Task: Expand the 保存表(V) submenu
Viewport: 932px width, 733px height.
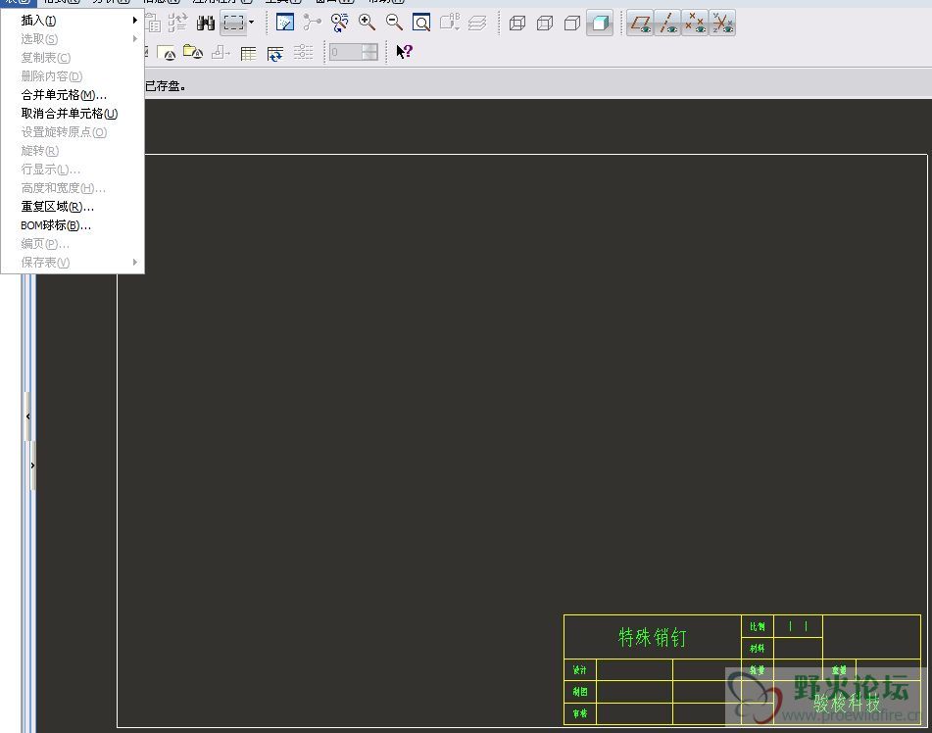Action: pos(73,263)
